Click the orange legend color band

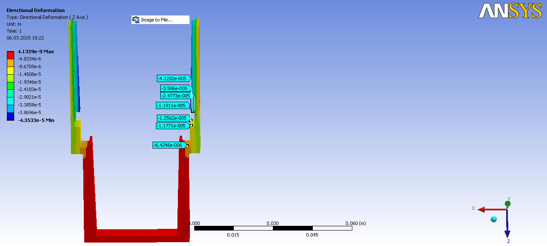coord(11,63)
